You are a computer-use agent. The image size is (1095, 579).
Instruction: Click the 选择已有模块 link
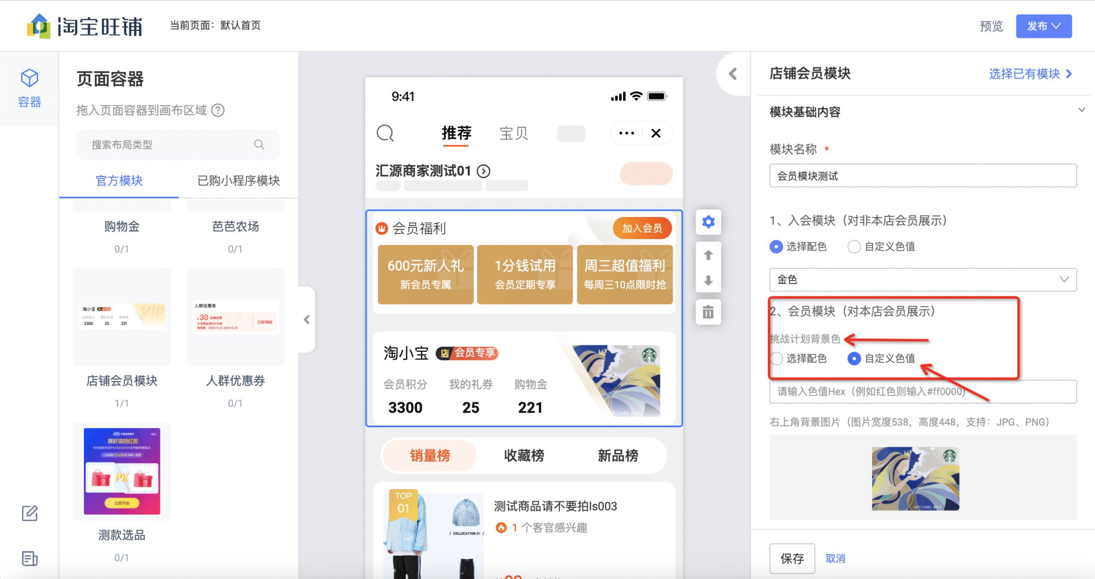tap(1030, 74)
